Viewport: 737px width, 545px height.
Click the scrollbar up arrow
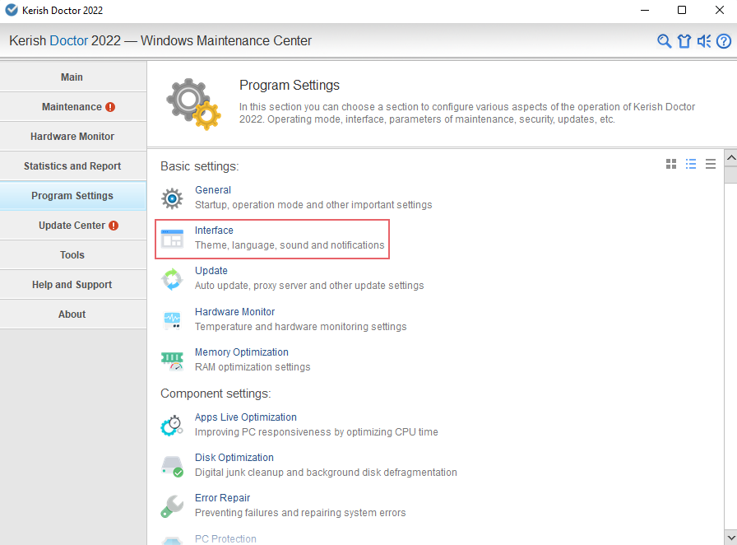731,158
